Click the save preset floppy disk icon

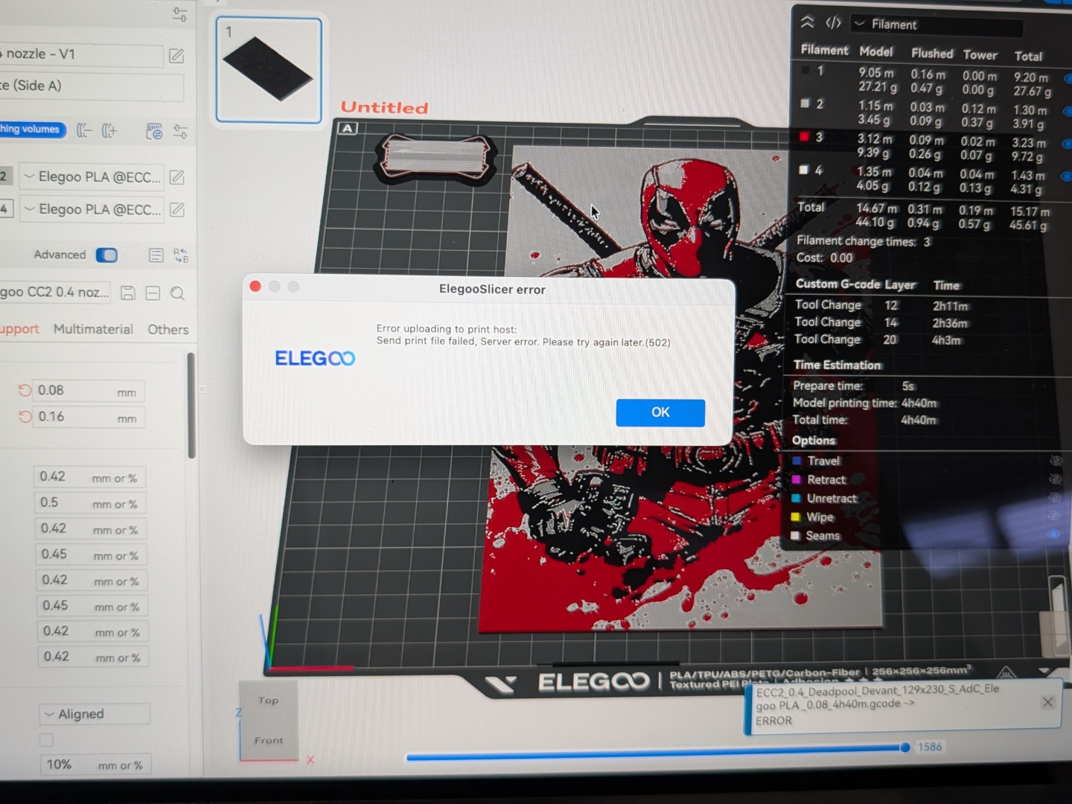tap(128, 293)
